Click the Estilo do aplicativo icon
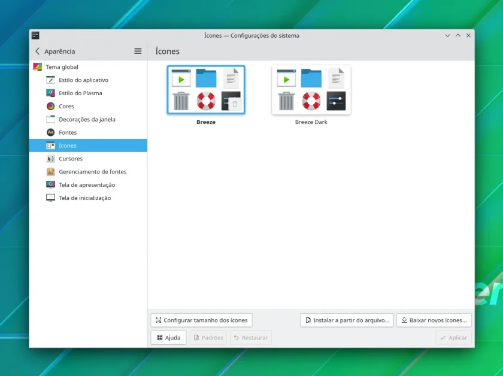The height and width of the screenshot is (376, 503). point(51,80)
